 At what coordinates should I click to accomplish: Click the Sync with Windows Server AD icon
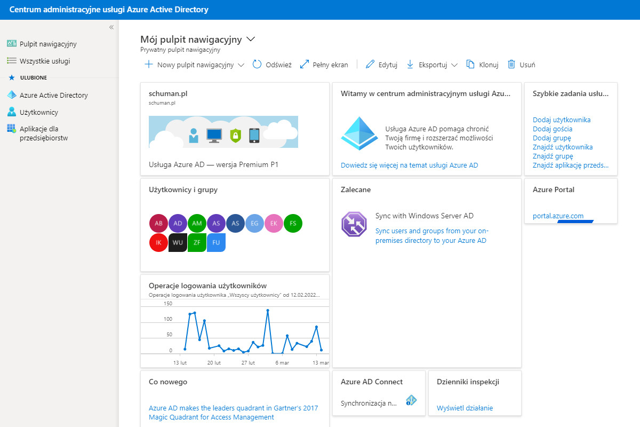[x=354, y=224]
